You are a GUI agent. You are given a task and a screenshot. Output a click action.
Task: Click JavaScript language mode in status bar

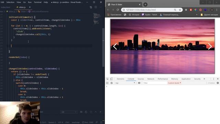76,123
